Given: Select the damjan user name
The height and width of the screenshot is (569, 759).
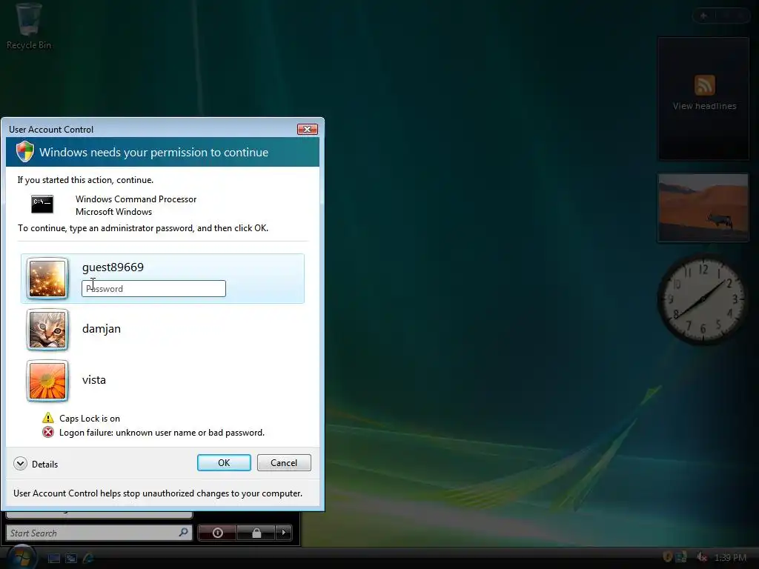Looking at the screenshot, I should coord(102,328).
